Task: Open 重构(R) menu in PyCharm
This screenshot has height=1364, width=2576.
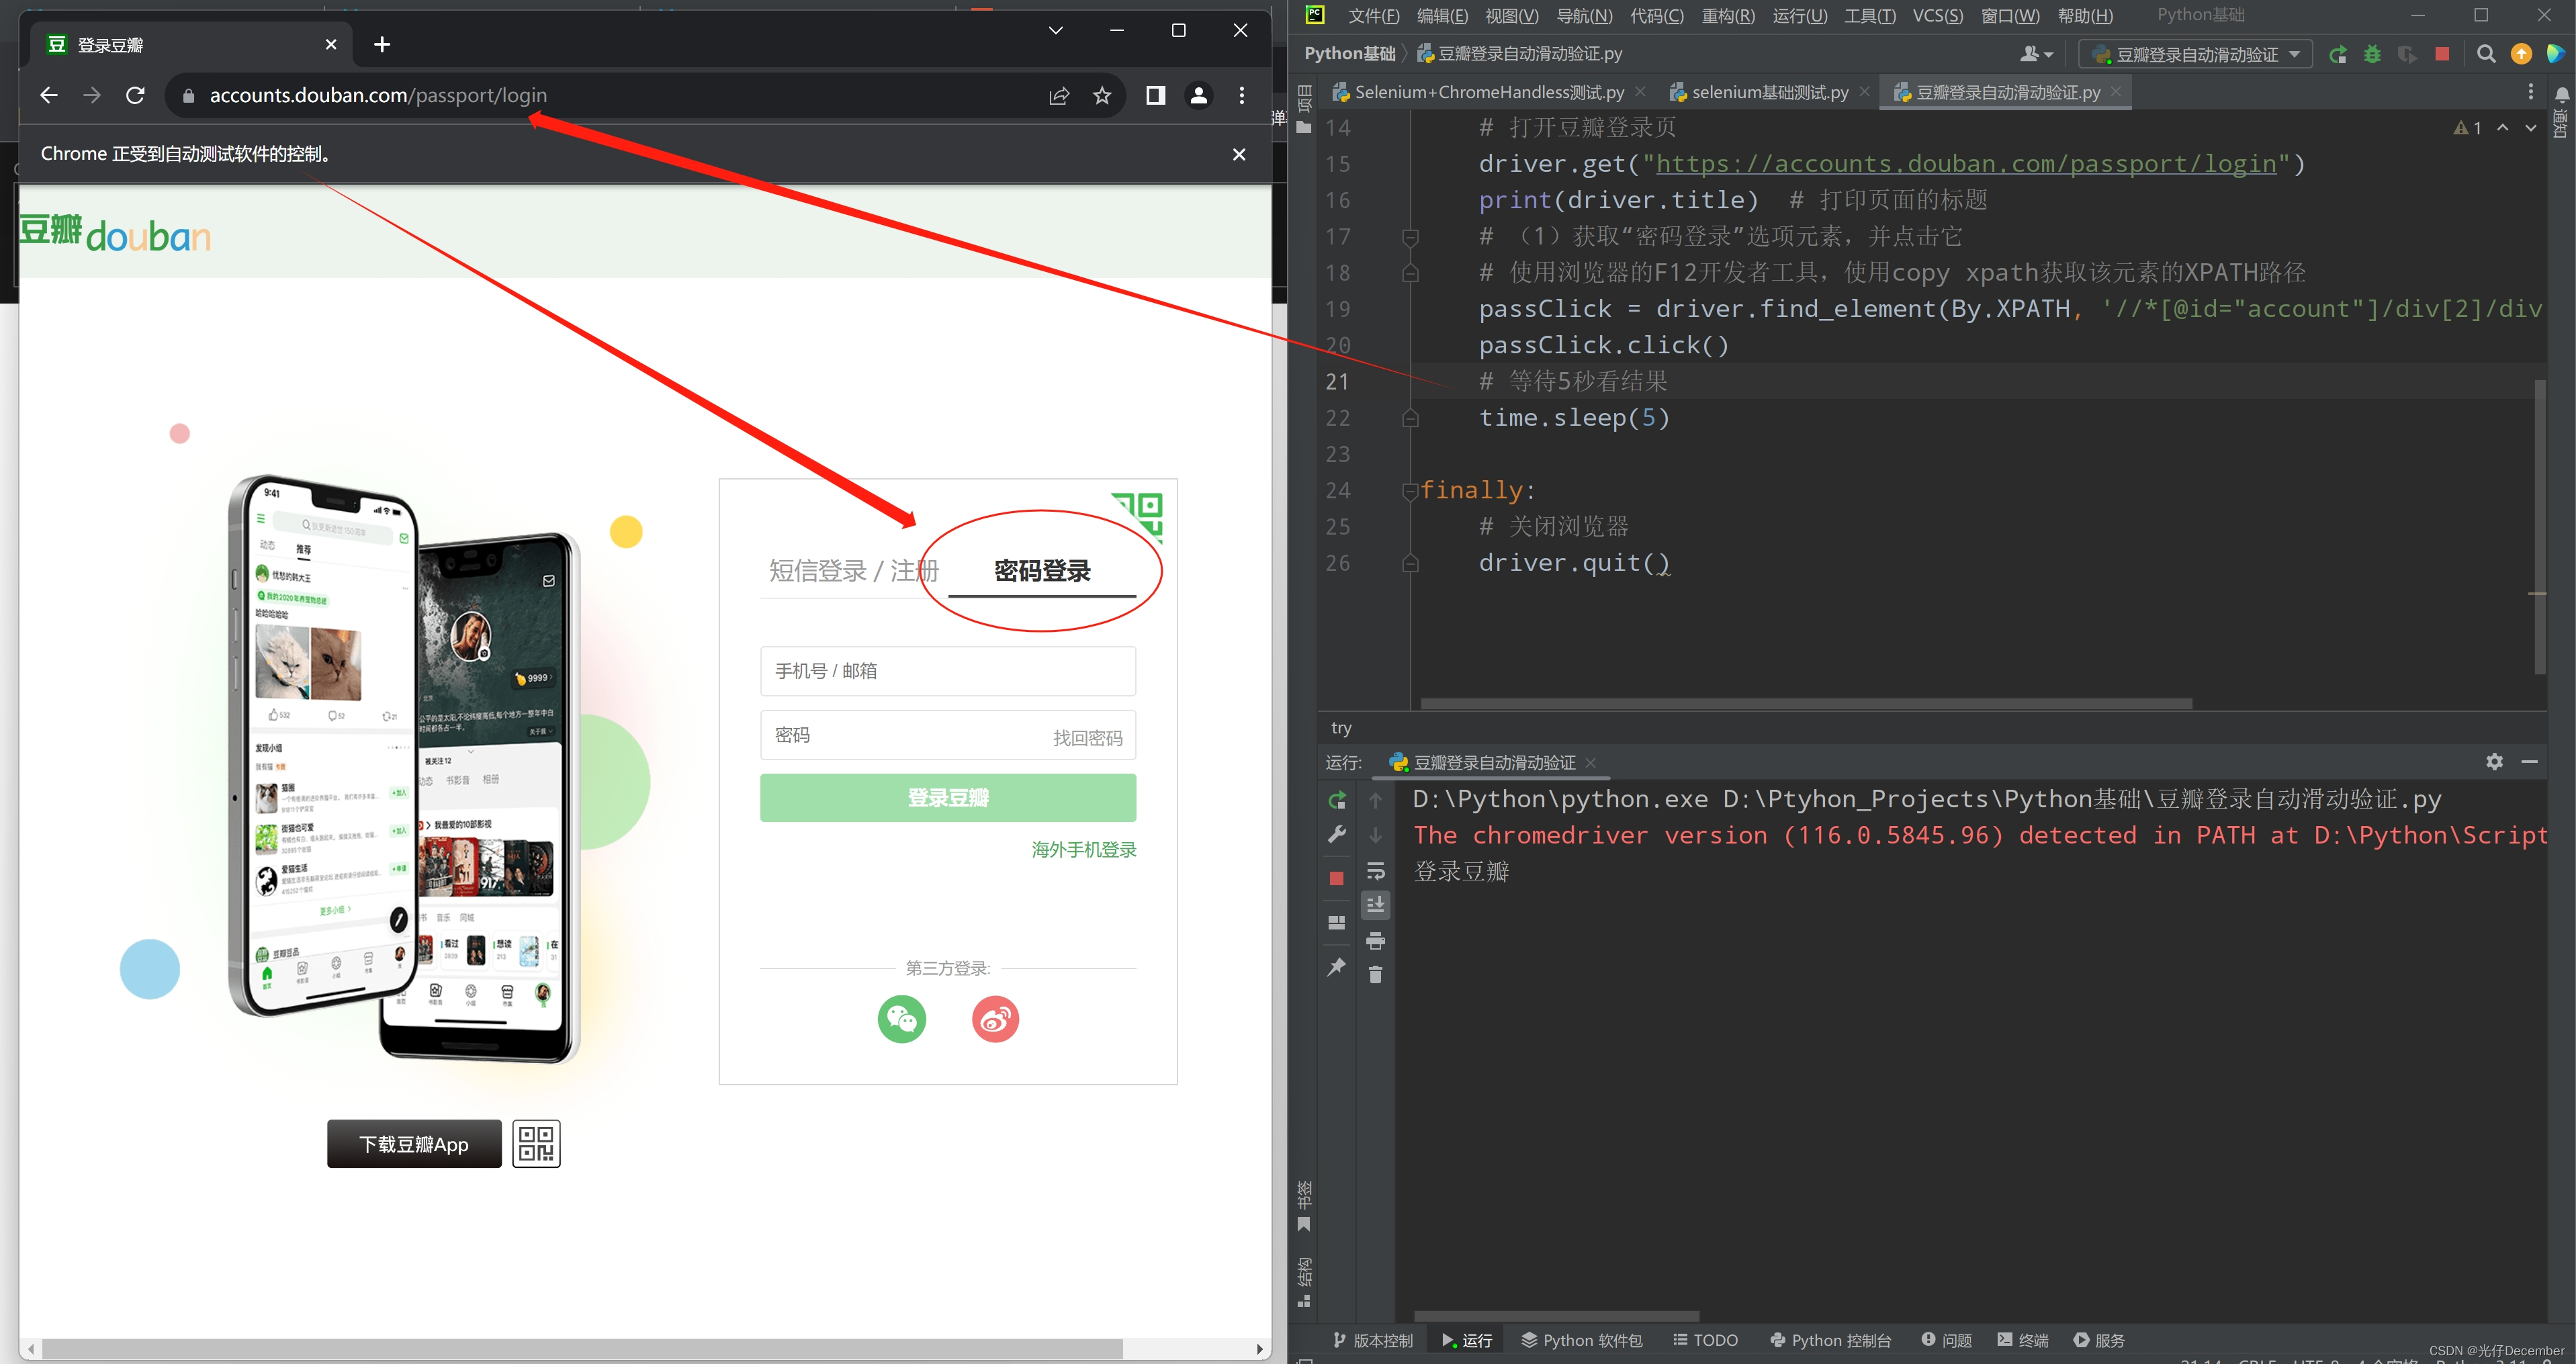Action: pos(1727,15)
